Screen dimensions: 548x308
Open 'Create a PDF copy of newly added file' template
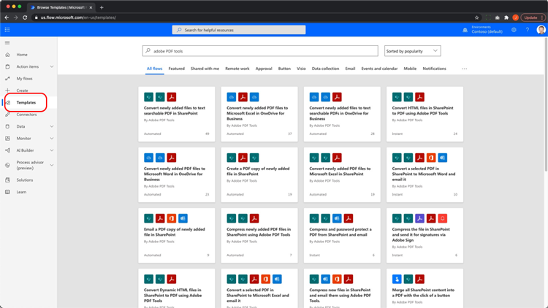[259, 174]
